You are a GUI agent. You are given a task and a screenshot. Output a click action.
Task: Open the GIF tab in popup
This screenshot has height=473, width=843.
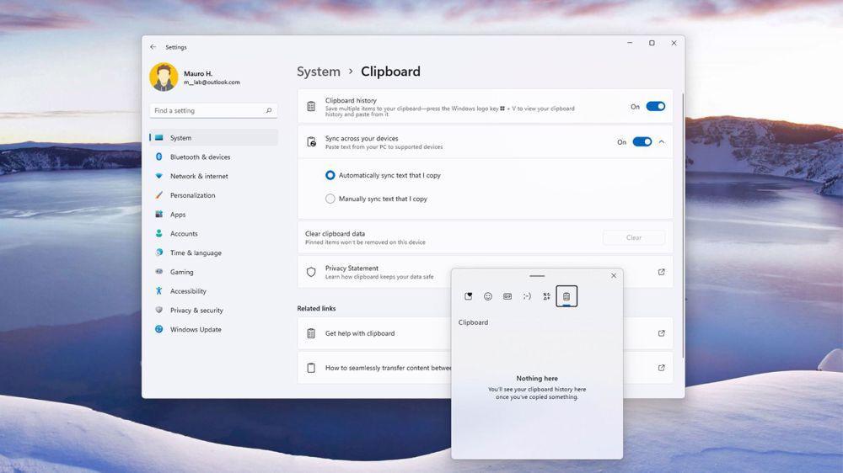coord(507,296)
